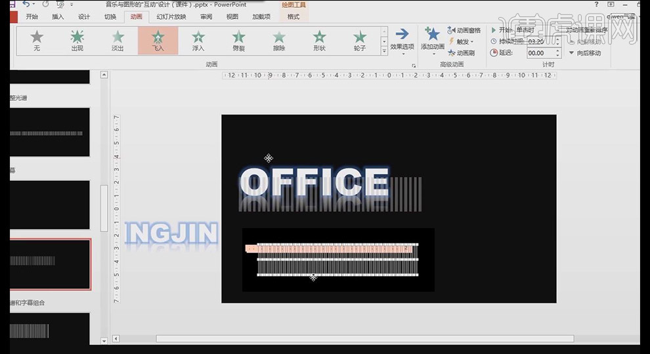Choose the 劈裂 (Split) animation
The image size is (650, 354).
239,41
